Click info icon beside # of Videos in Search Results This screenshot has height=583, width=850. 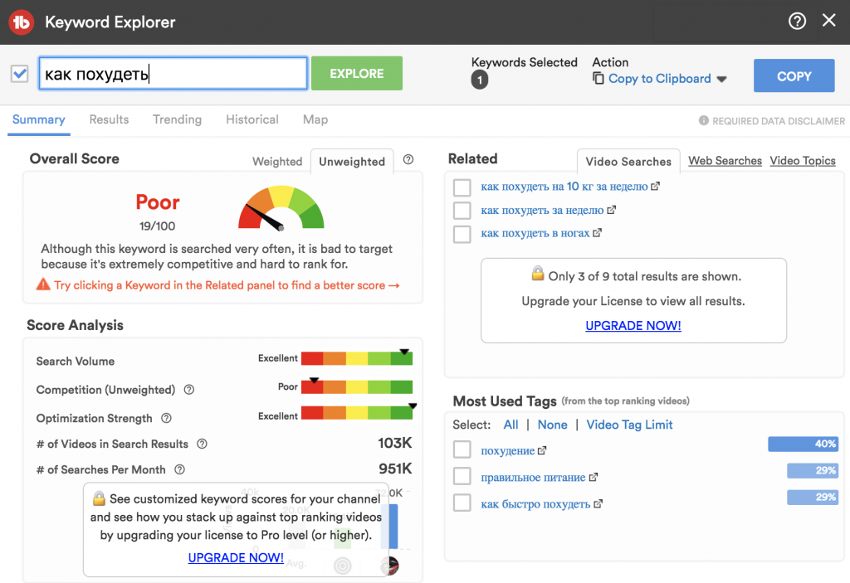202,444
